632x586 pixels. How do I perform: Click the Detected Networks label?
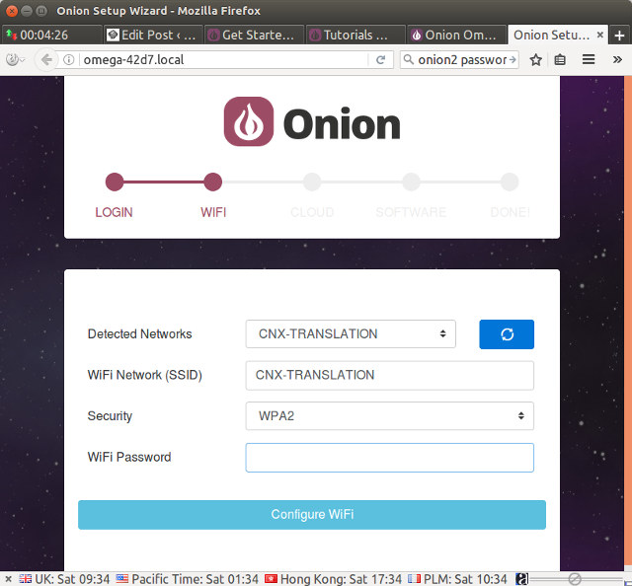coord(139,333)
